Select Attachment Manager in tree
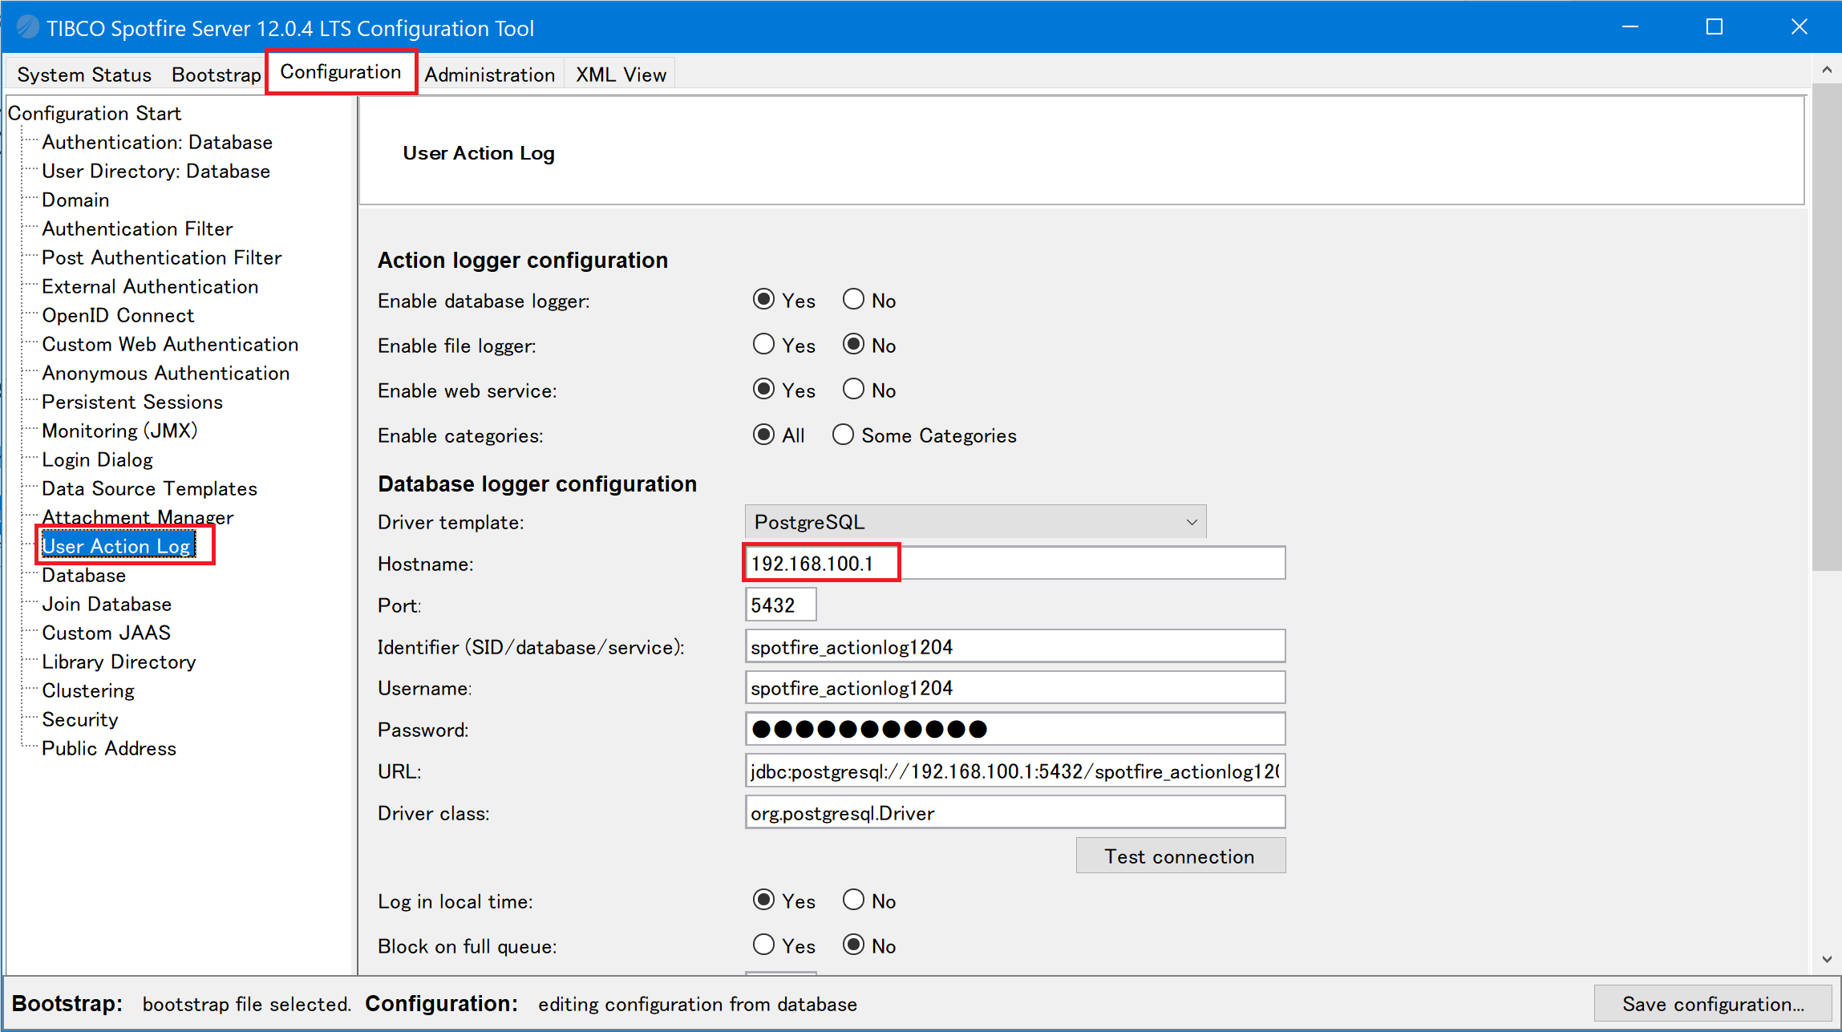 coord(137,517)
